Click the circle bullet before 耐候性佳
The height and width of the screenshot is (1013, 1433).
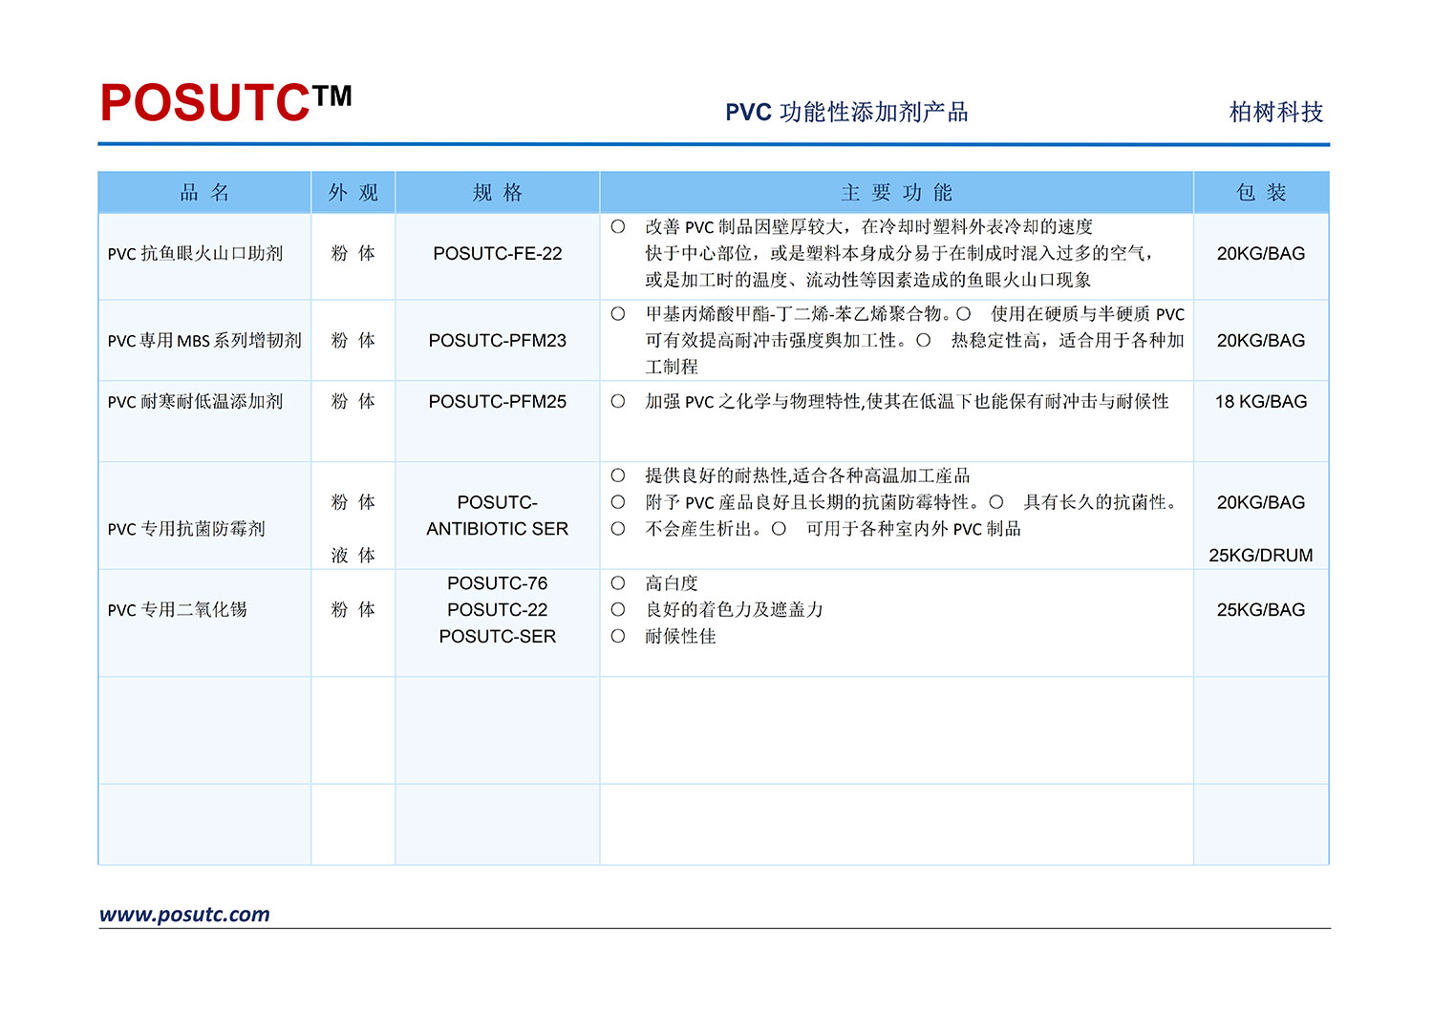coord(618,637)
